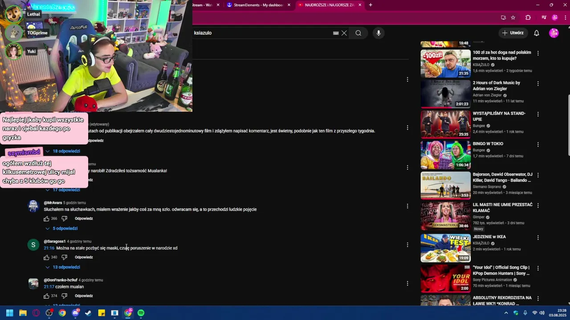Open OBS Studio from the taskbar

click(x=49, y=313)
